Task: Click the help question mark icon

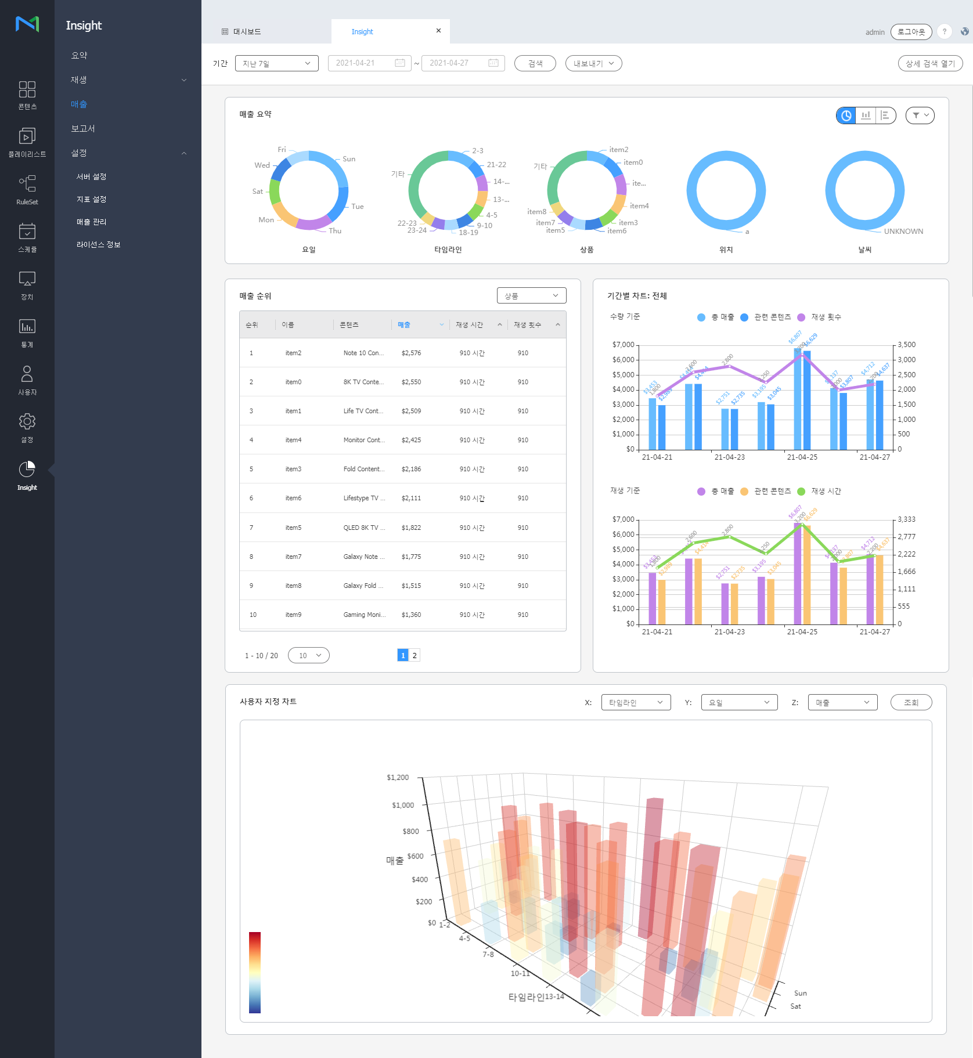Action: coord(945,32)
